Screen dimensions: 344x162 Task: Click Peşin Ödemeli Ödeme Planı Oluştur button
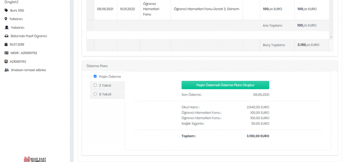(225, 85)
